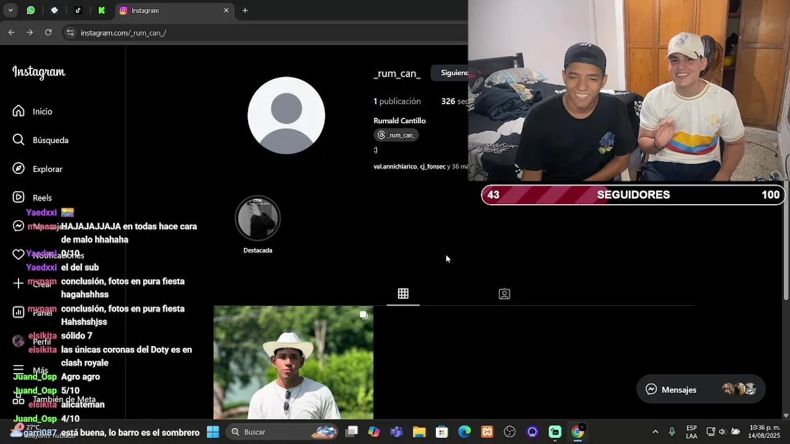Open XAMPP from taskbar
790x444 pixels.
click(x=487, y=432)
